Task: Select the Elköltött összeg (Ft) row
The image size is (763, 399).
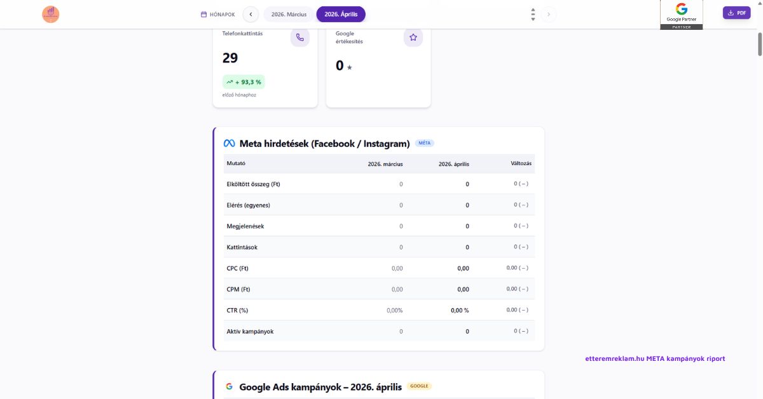Action: [x=379, y=184]
